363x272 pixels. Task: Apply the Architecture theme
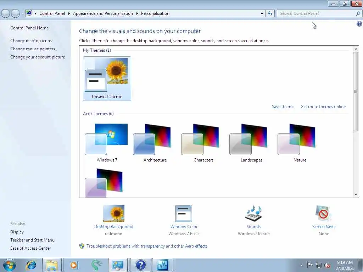click(155, 143)
